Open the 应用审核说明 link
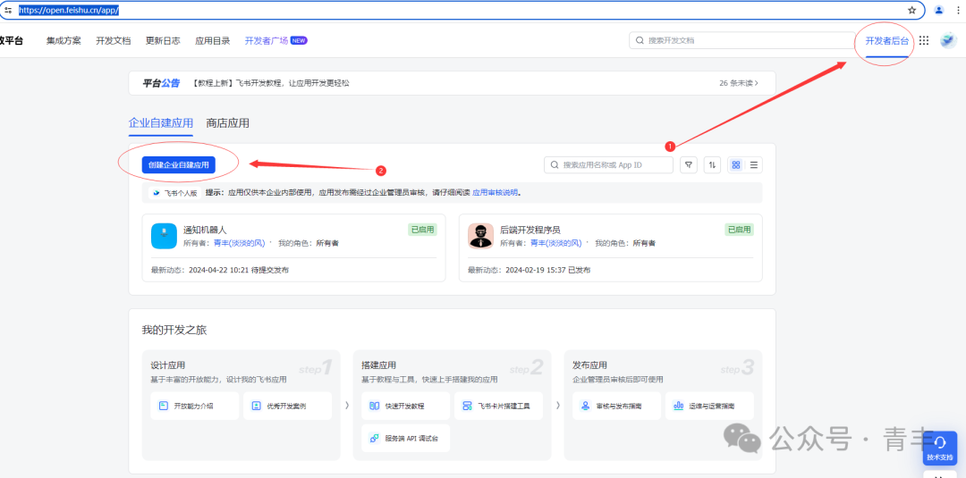Screen dimensions: 966x478 (x=495, y=193)
